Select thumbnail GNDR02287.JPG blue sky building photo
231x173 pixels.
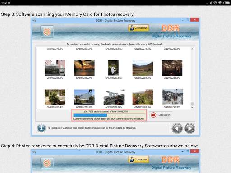tap(84, 97)
